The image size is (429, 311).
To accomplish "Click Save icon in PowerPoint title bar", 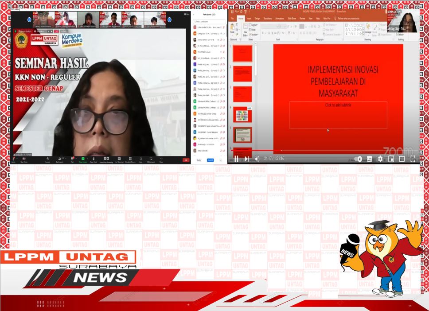I will click(232, 12).
